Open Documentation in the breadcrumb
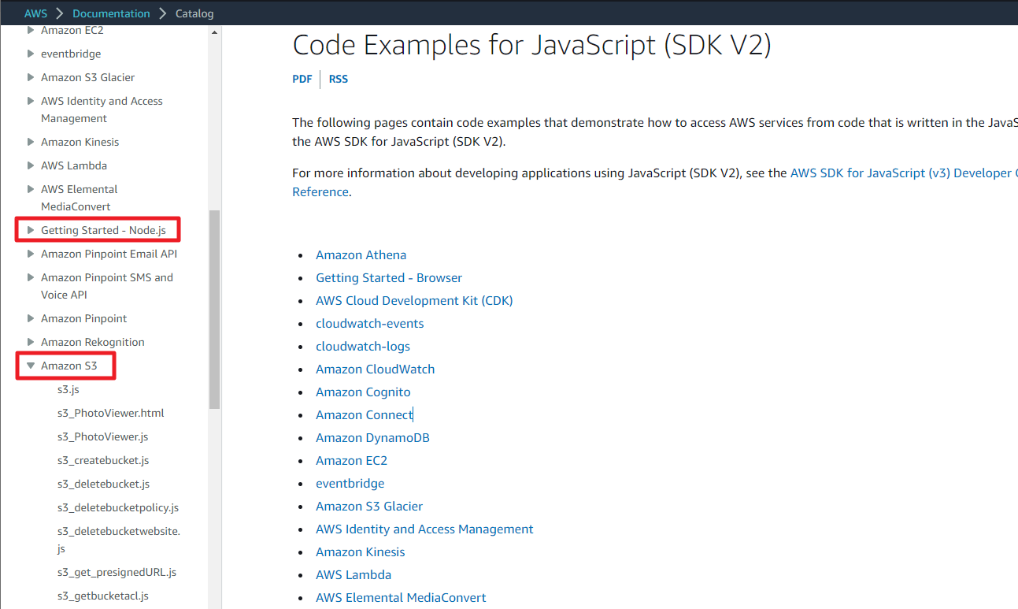The height and width of the screenshot is (609, 1018). 111,13
